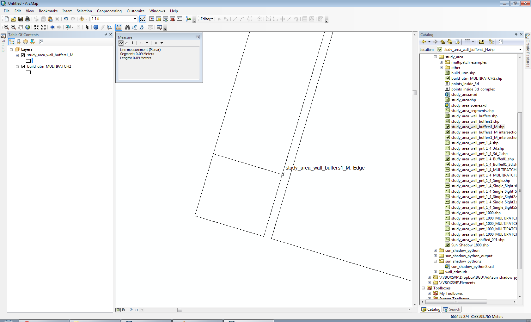Open the map scale dropdown showing 1:1.5
Screen dimensions: 531x322
135,19
